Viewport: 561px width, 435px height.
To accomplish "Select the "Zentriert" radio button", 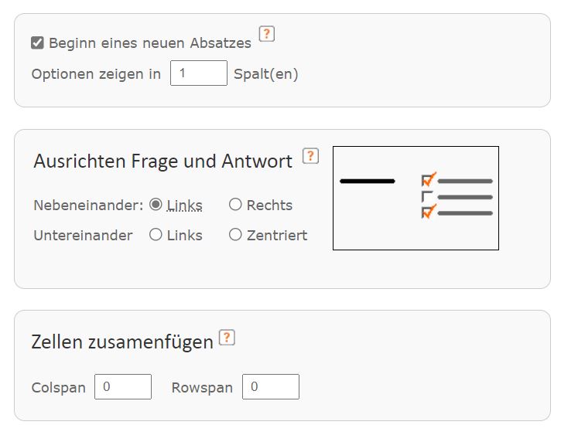I will point(235,235).
